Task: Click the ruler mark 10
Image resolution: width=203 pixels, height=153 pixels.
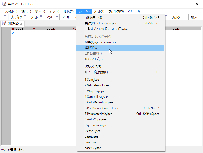Action: tap(33, 29)
